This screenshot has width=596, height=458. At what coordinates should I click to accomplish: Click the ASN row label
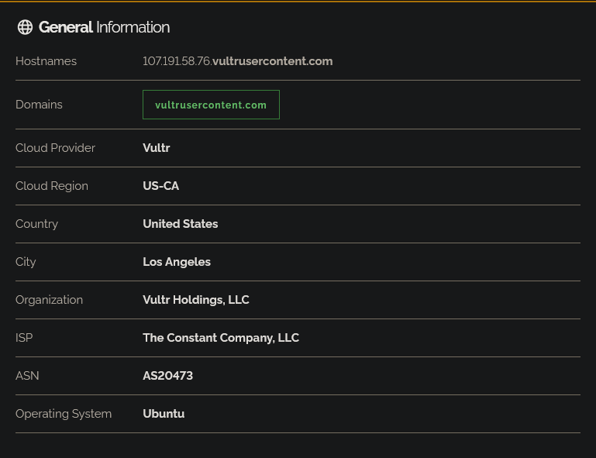27,376
